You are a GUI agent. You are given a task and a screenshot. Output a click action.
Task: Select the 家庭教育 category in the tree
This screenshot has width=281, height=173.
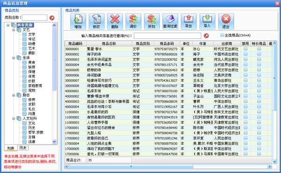[x=35, y=86]
